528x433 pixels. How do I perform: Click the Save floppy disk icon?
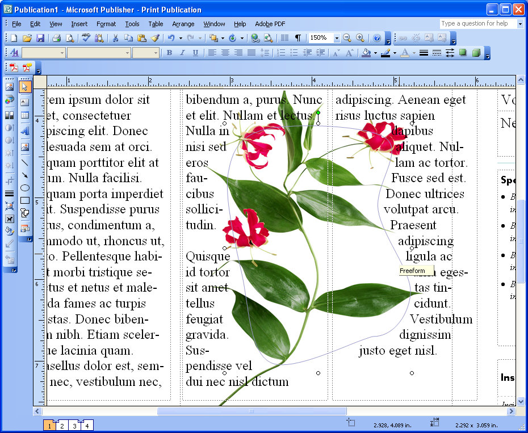(40, 38)
